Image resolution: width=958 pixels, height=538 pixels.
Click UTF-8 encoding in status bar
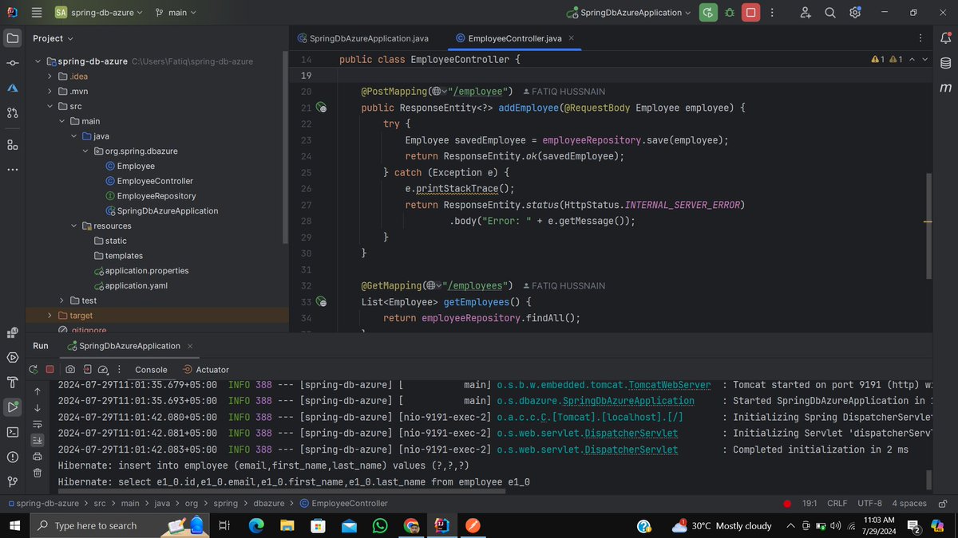[869, 504]
